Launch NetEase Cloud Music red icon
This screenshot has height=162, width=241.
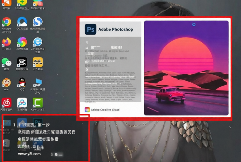(x=6, y=103)
